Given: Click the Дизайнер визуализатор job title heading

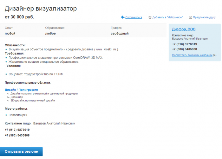Looking at the screenshot, I should [41, 9].
